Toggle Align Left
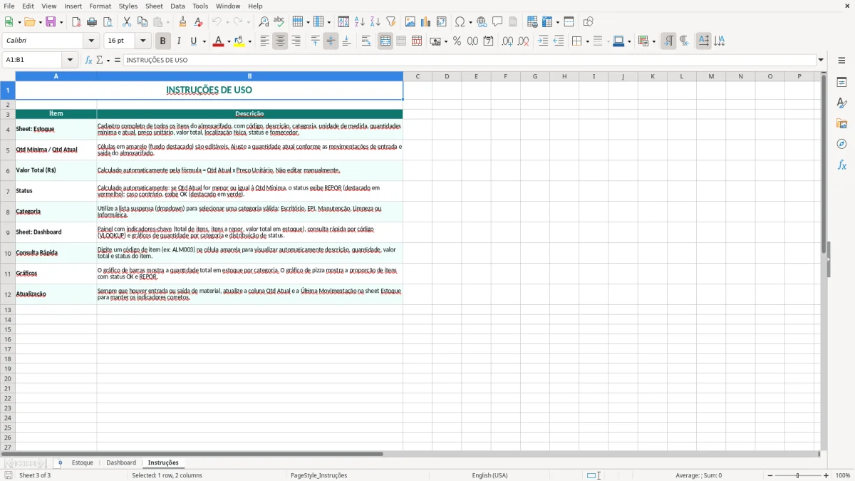Image resolution: width=855 pixels, height=481 pixels. [264, 41]
